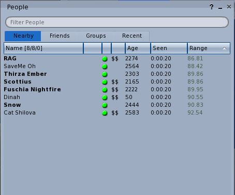Open the Groups tab
235x195 pixels.
[96, 36]
